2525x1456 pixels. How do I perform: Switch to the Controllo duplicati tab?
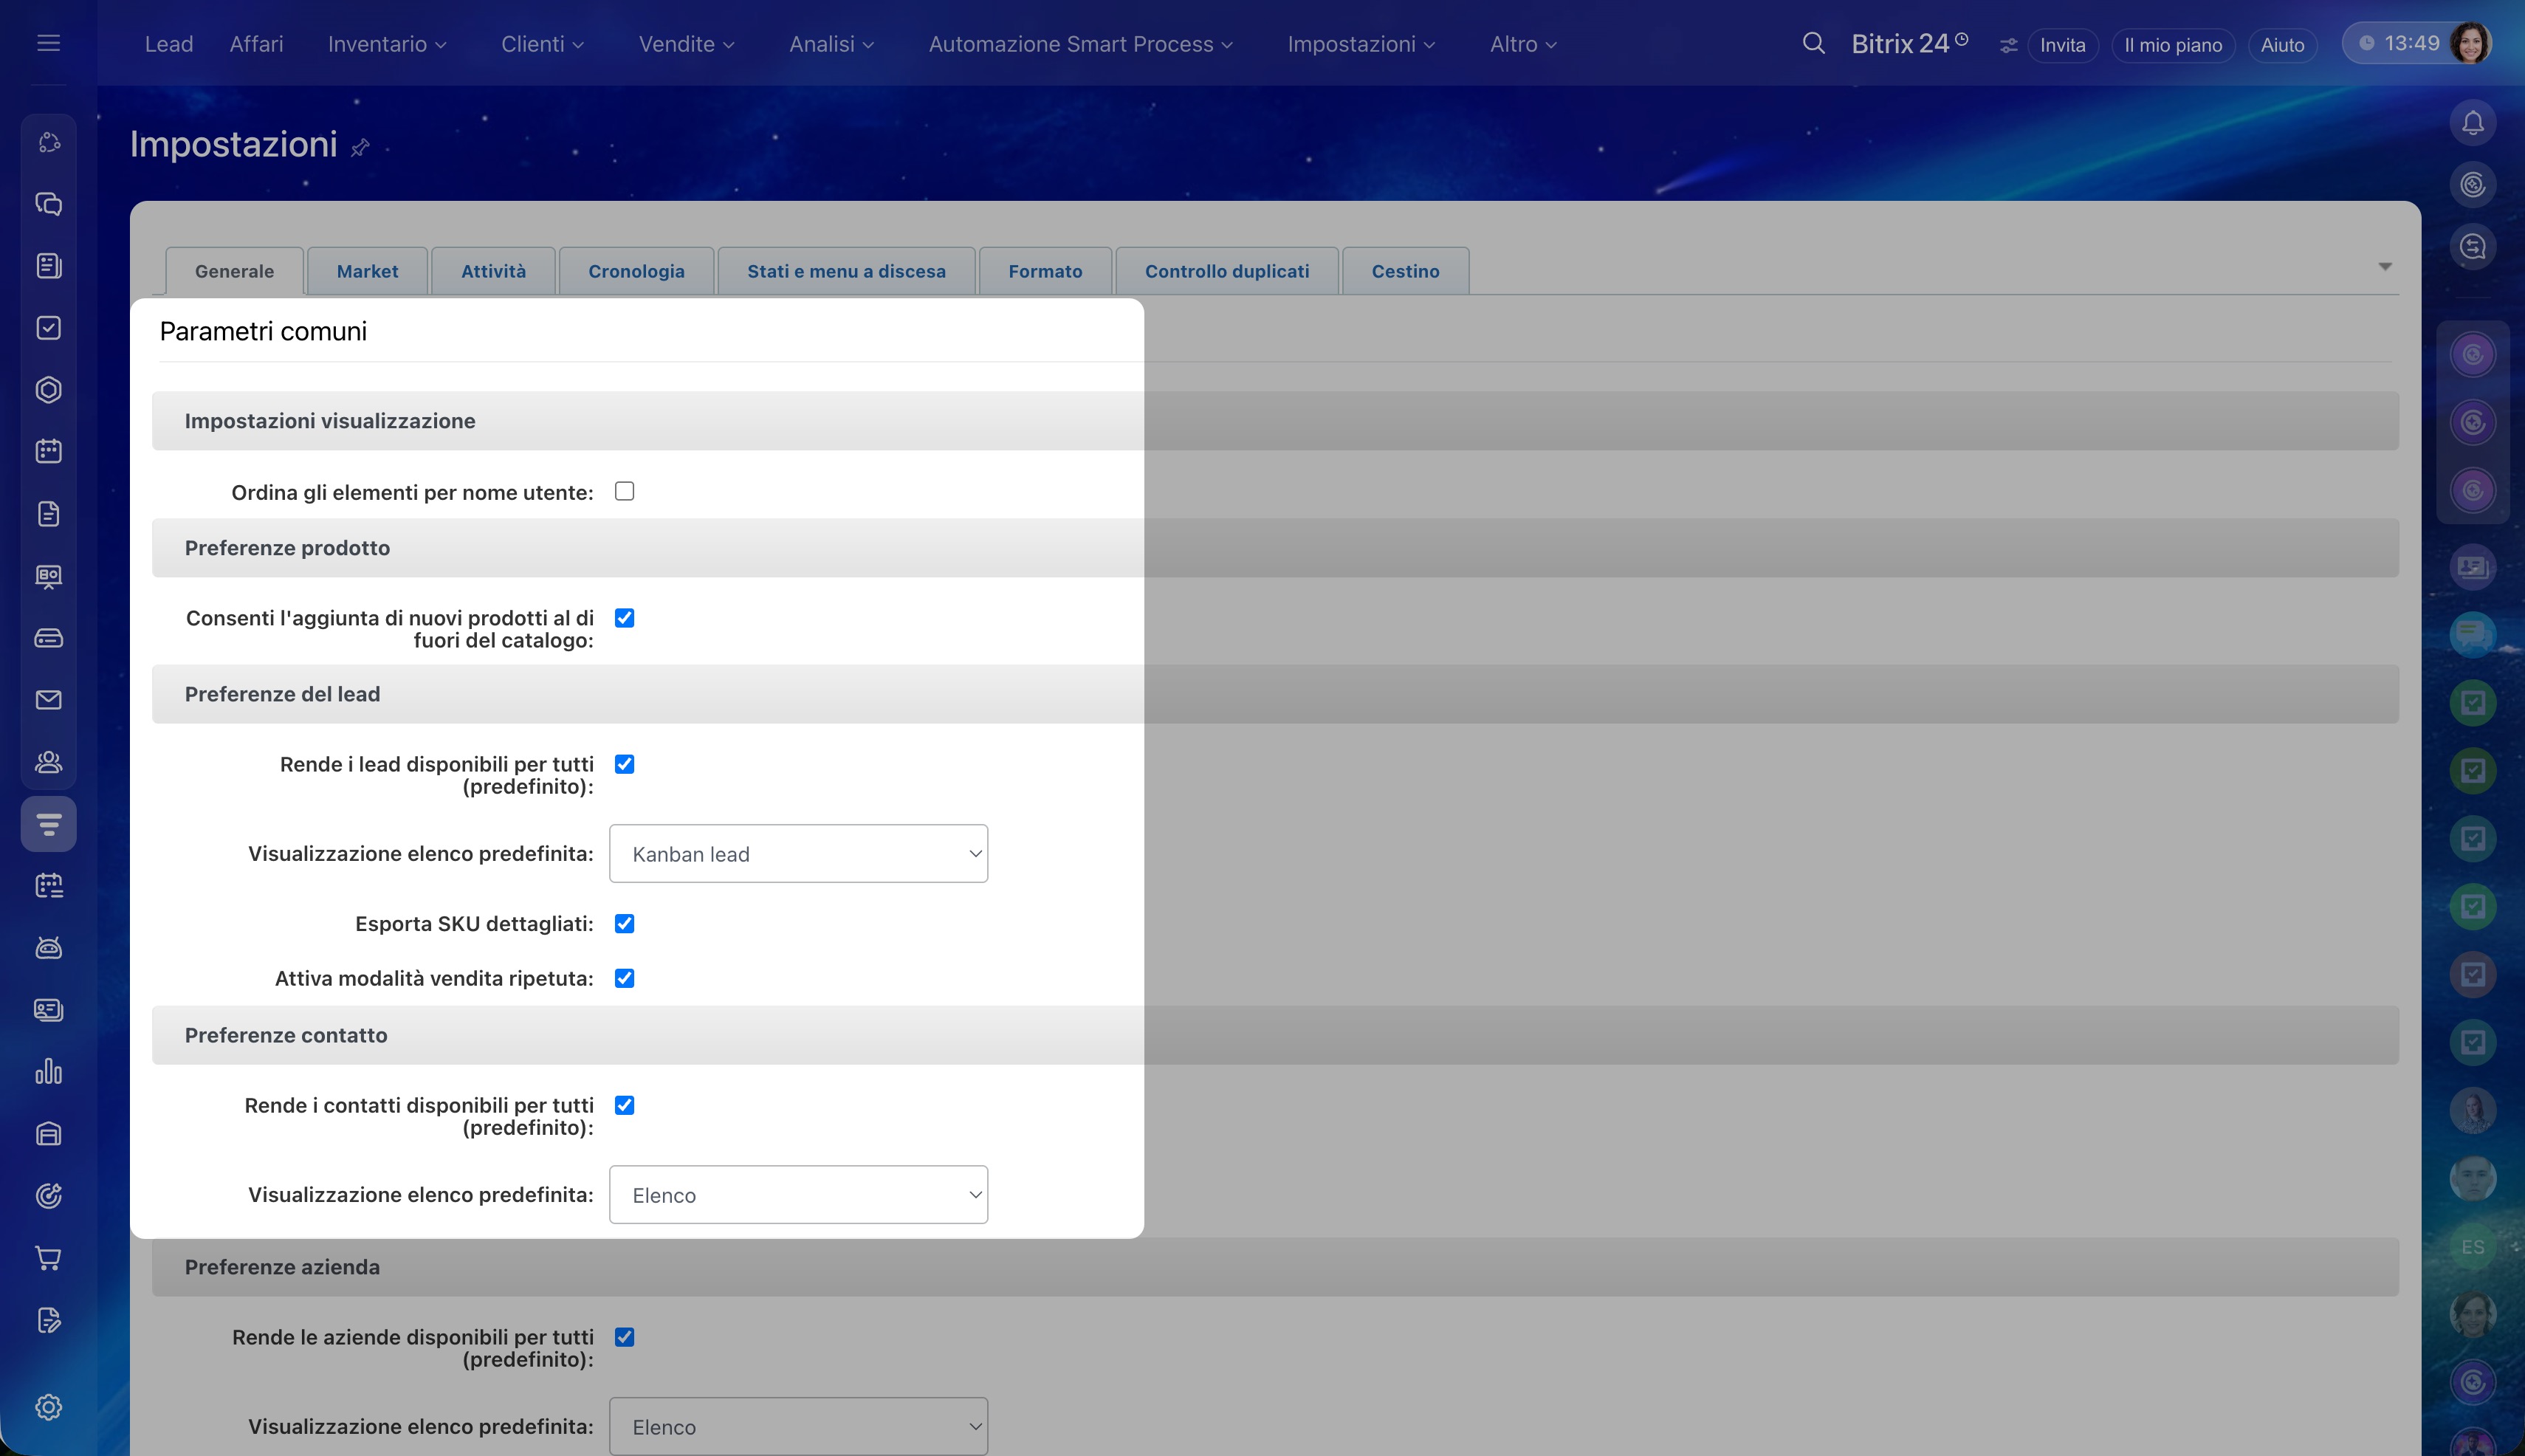1226,271
